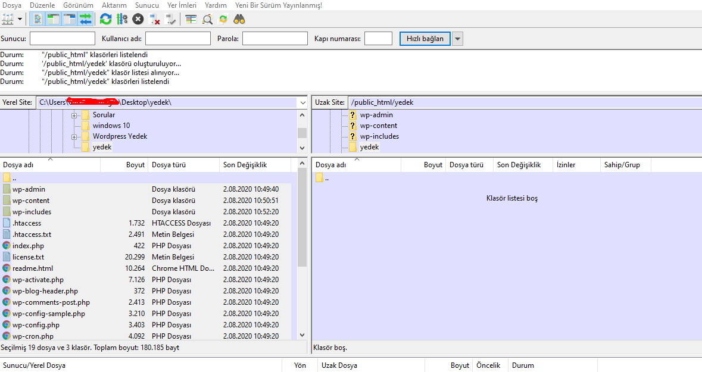The image size is (702, 372).
Task: Expand the Wordpress Yedek folder in the local tree
Action: pyautogui.click(x=74, y=137)
